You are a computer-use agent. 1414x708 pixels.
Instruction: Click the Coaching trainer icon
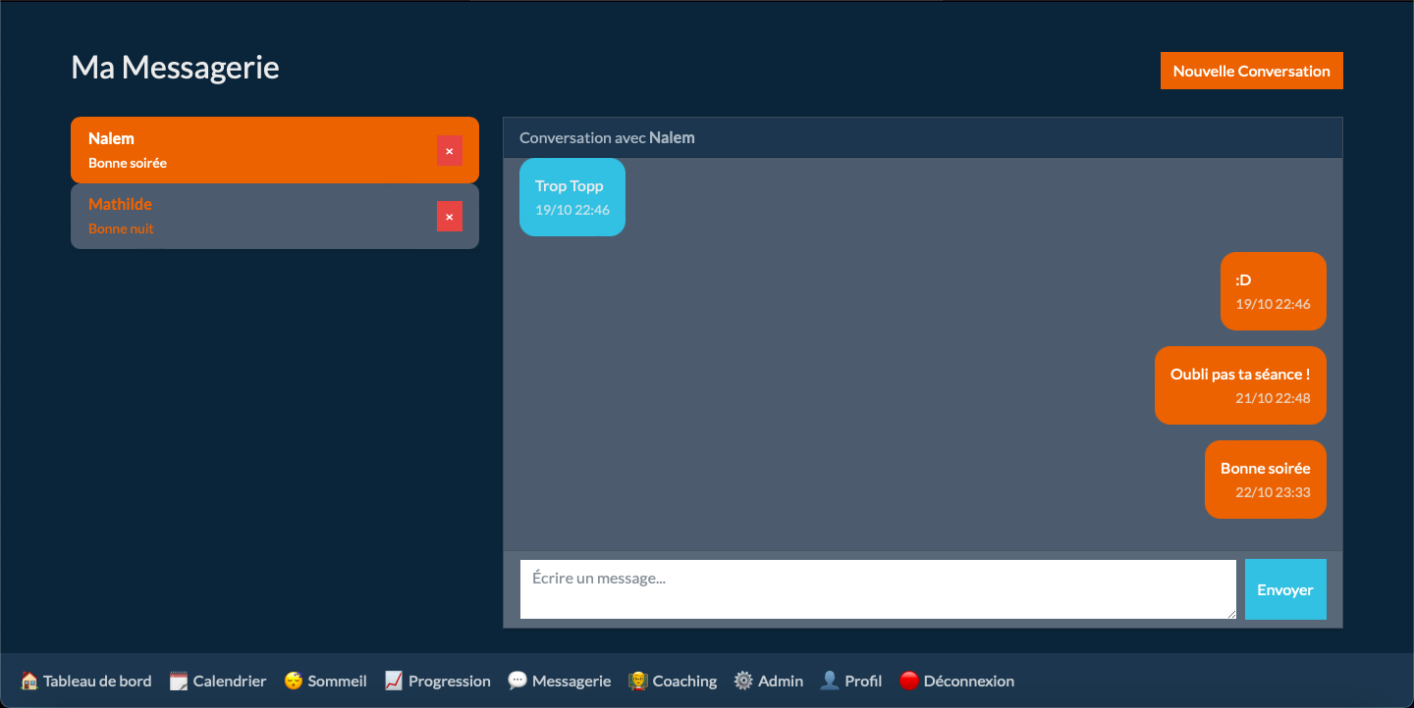(x=638, y=681)
